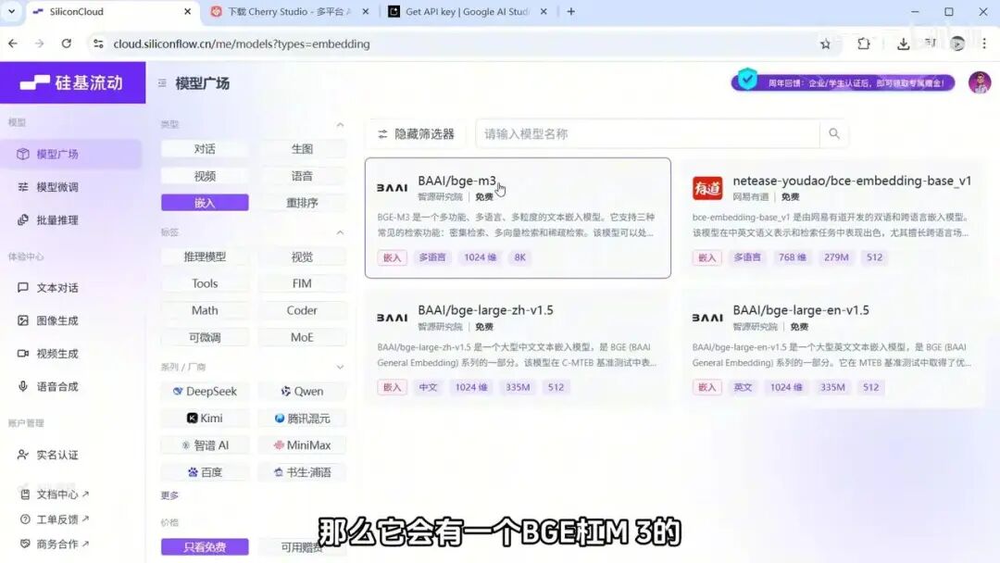The height and width of the screenshot is (563, 1000).
Task: Filter by 书生·浦语 vendor
Action: point(302,472)
